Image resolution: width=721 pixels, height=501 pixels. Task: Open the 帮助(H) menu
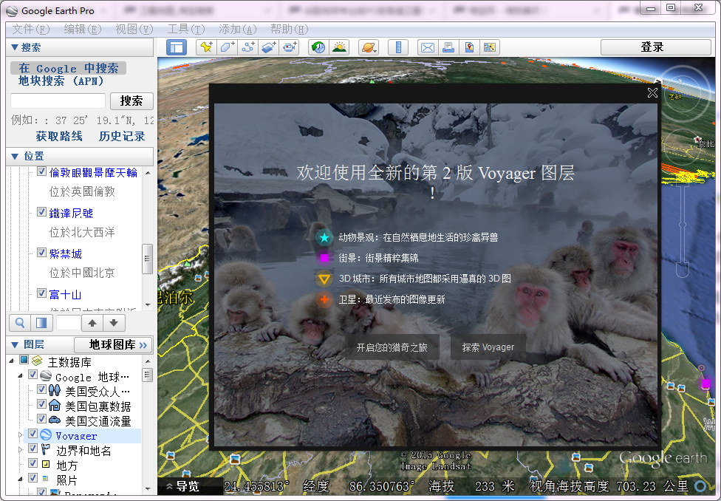click(290, 30)
